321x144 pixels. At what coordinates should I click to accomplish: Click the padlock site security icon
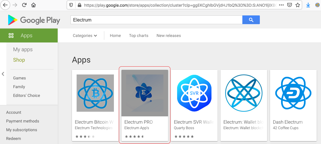click(79, 5)
